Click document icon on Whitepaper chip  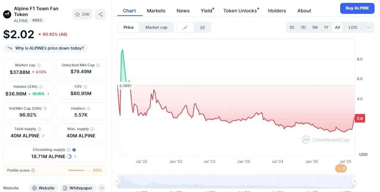65,188
